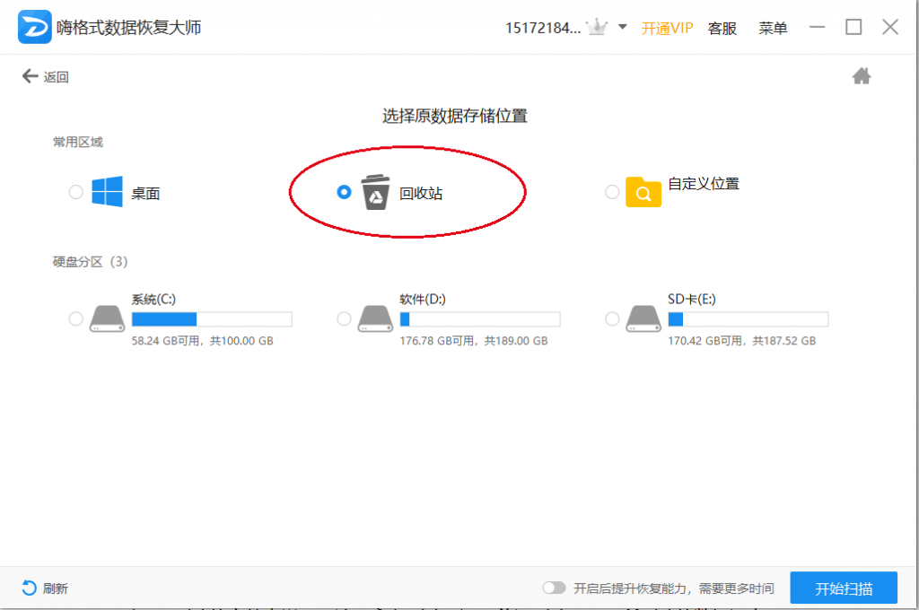Open 客服 customer service
The image size is (919, 610).
[722, 28]
